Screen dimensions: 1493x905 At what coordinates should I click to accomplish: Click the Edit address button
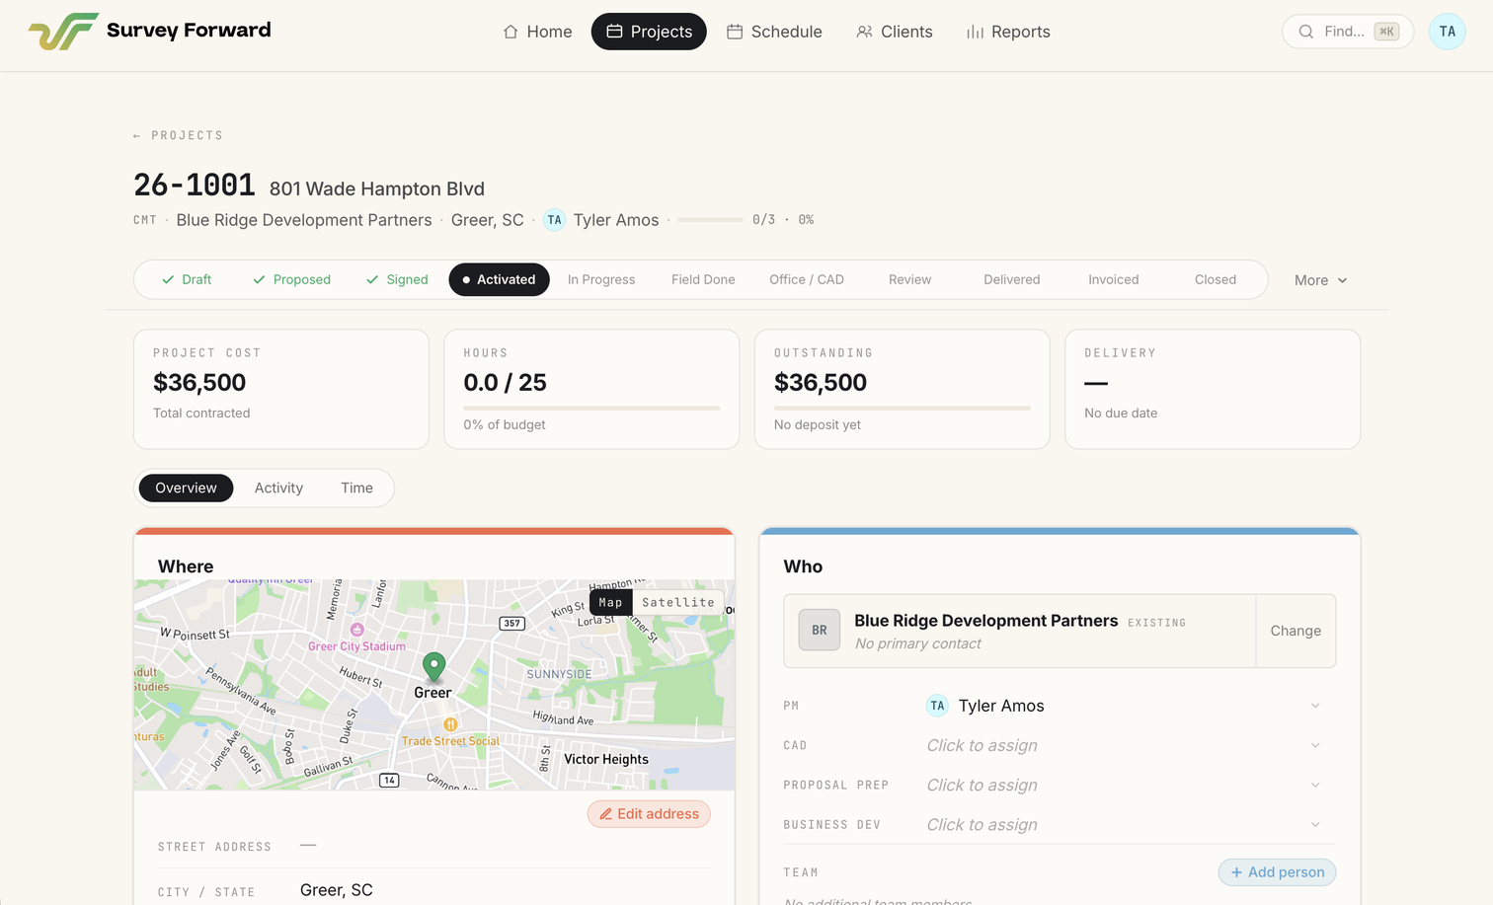[x=649, y=814]
